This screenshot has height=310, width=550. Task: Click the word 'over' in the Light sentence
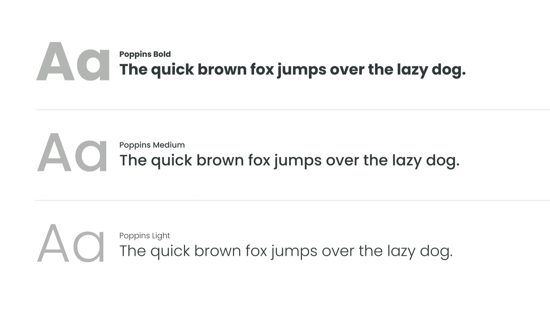pos(338,251)
